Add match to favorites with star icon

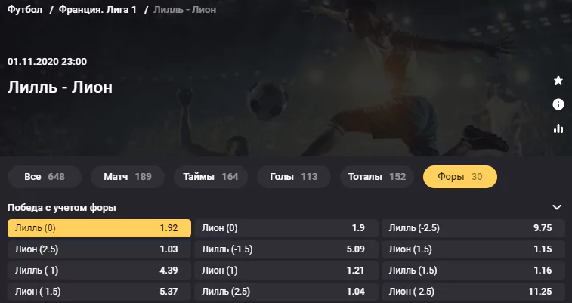point(558,80)
